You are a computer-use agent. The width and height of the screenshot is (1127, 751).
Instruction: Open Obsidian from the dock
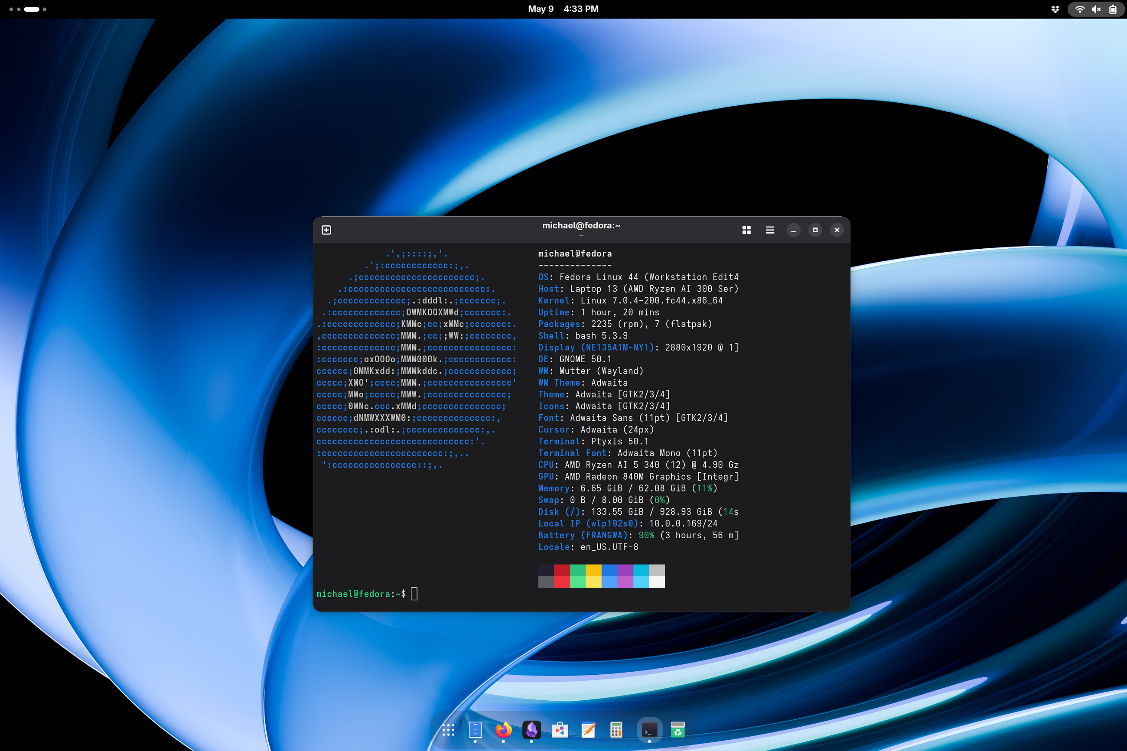(531, 729)
